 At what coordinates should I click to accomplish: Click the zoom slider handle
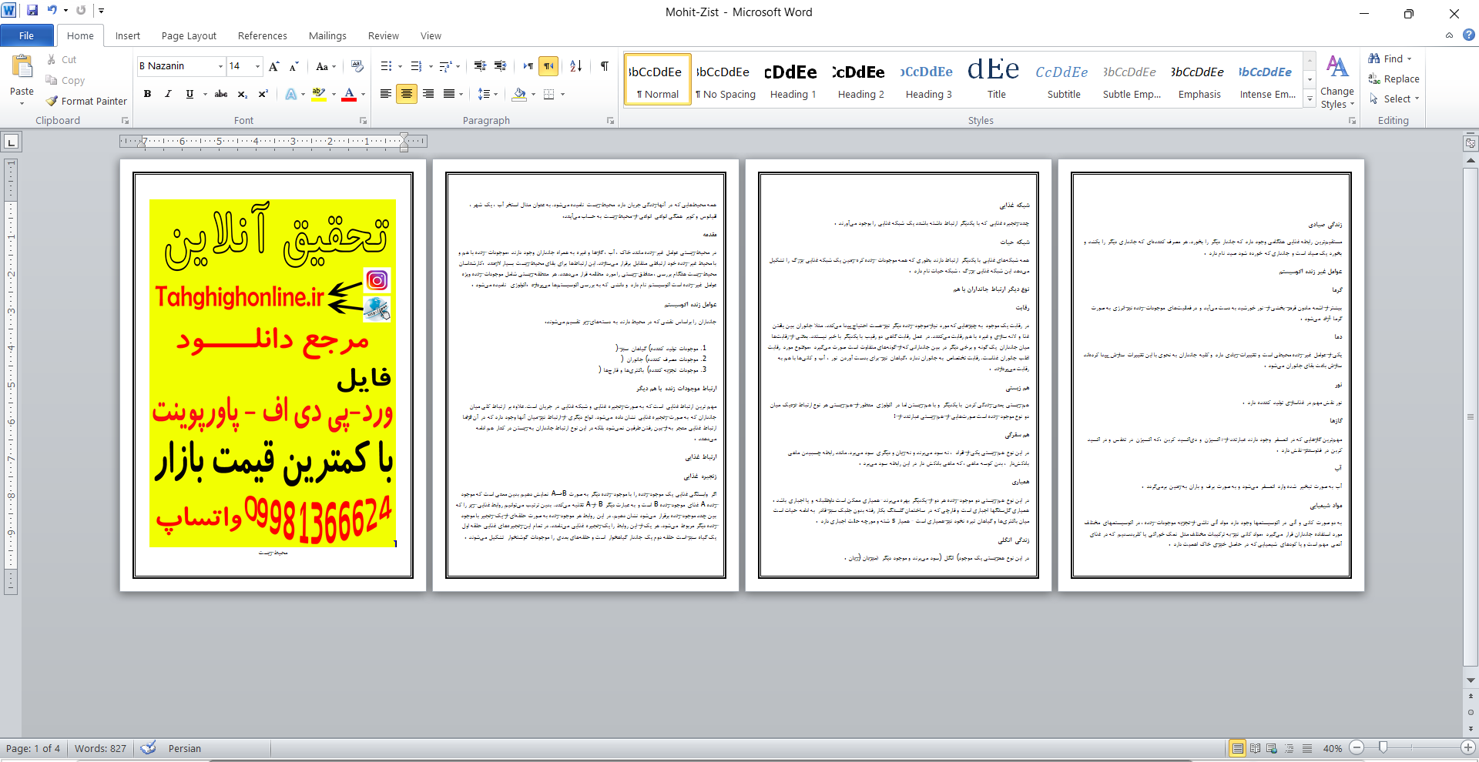click(x=1383, y=747)
